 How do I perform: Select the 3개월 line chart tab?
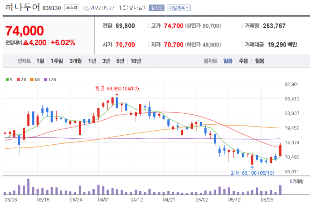75,61
